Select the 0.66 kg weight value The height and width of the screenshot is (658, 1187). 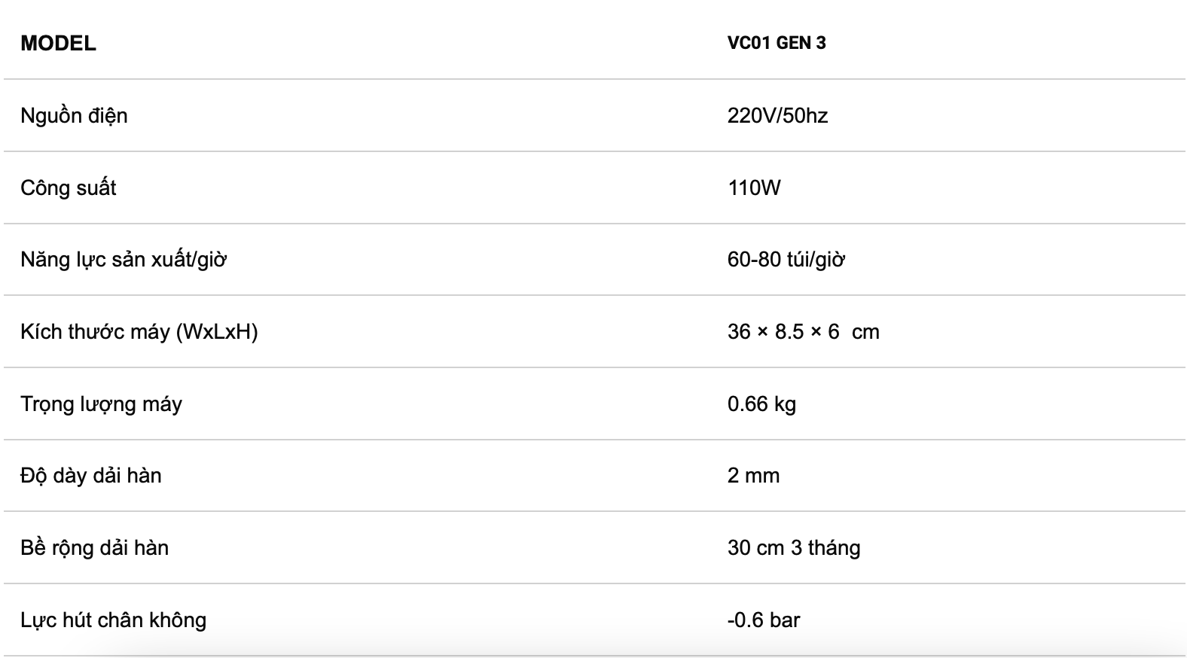point(761,404)
